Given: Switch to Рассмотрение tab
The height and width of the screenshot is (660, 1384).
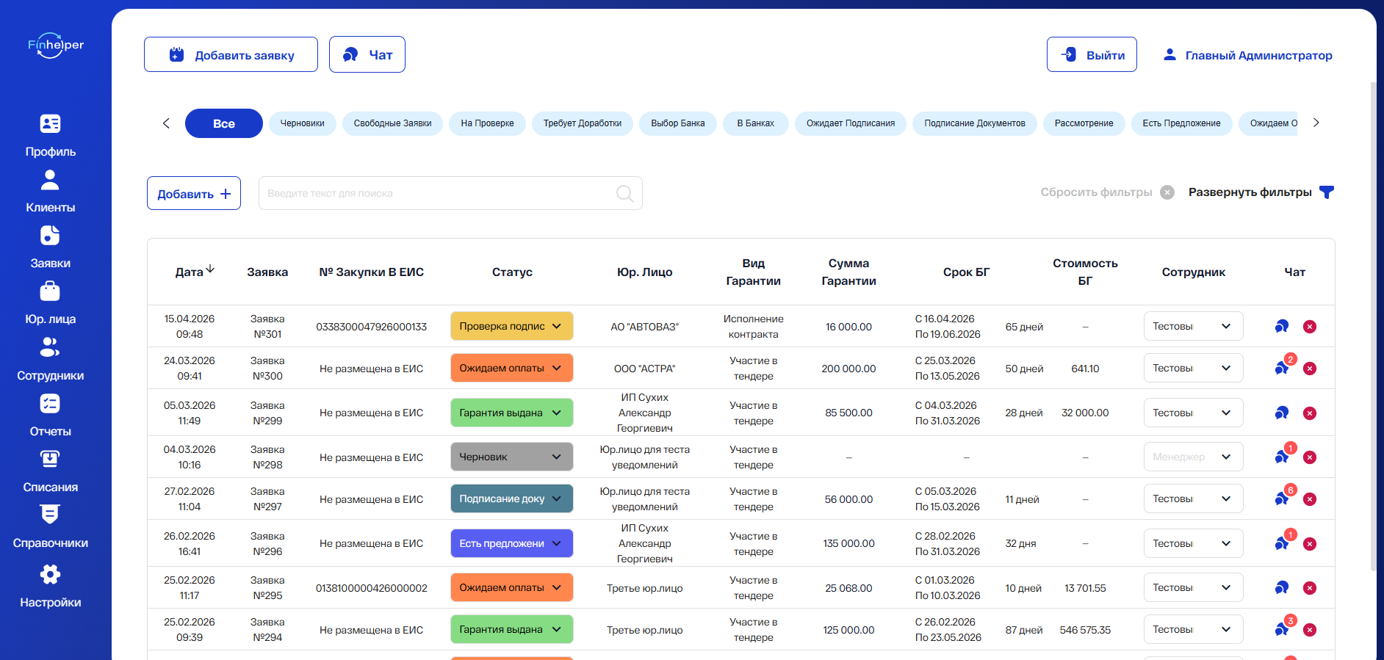Looking at the screenshot, I should tap(1084, 123).
